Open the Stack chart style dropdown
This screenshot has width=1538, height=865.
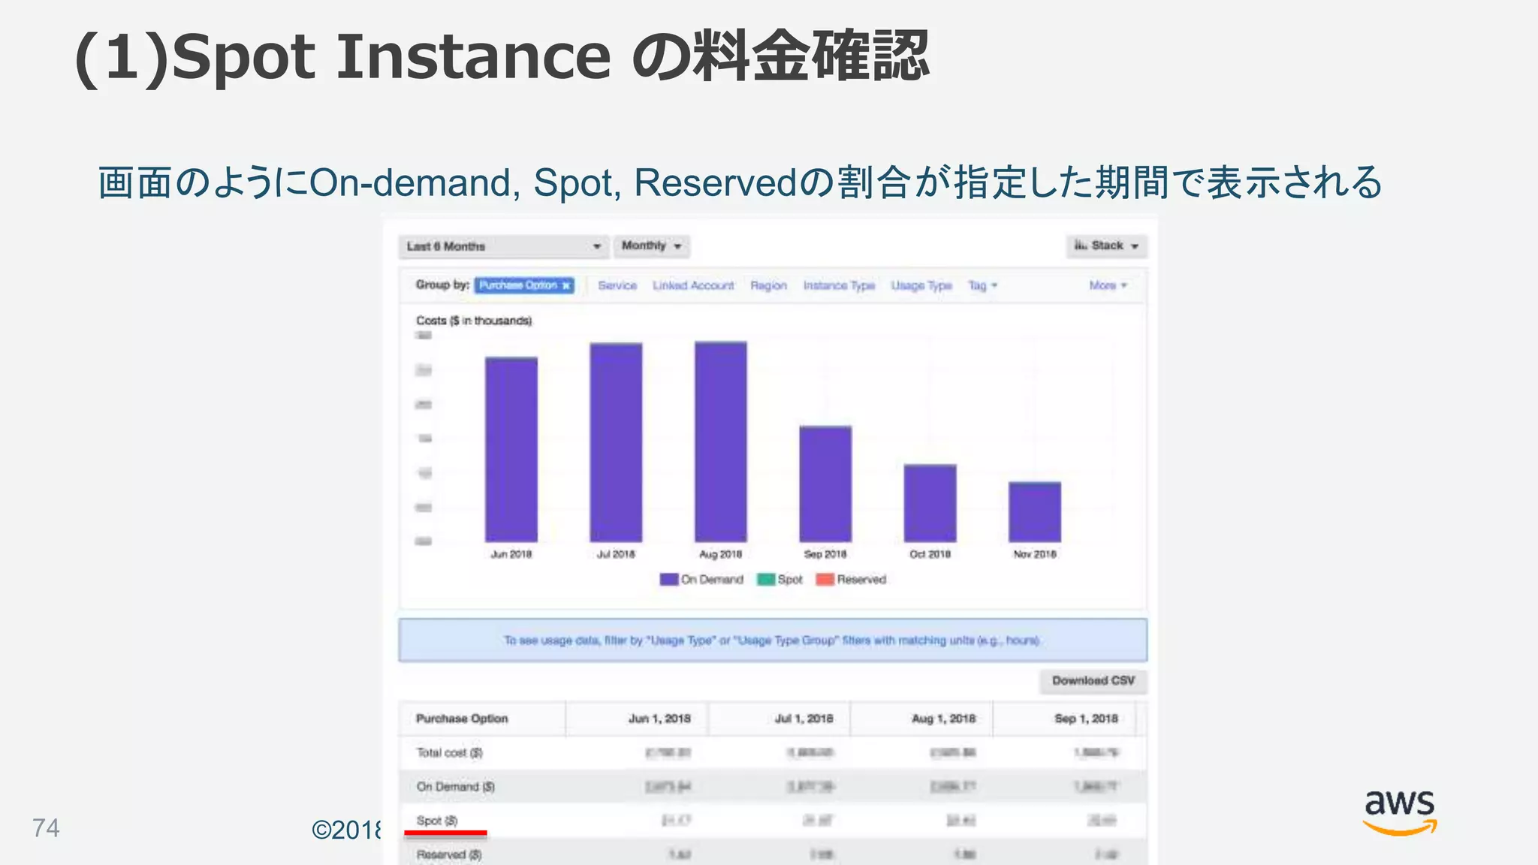tap(1106, 246)
